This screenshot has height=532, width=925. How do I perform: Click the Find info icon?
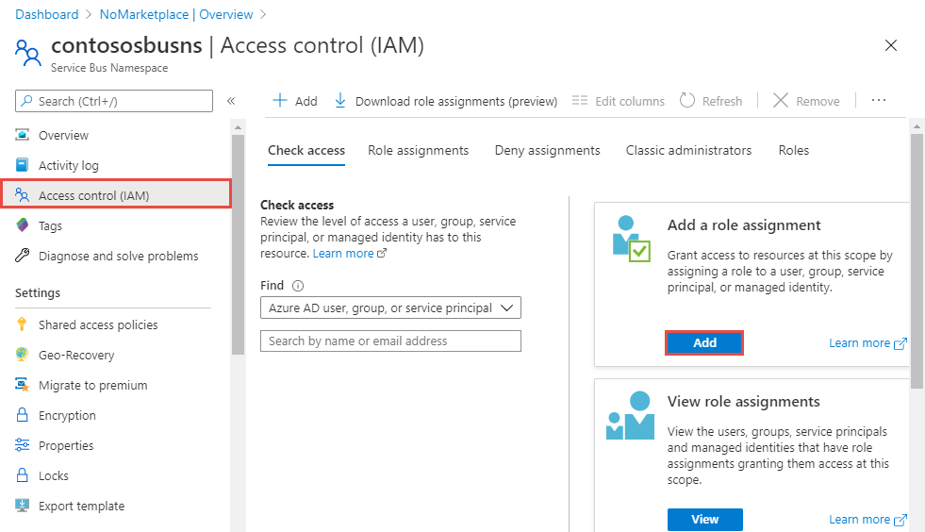click(x=298, y=286)
